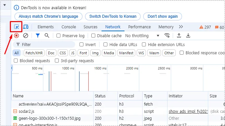225x126 pixels.
Task: Filter requests by Fetch/XHR
Action: pos(34,53)
